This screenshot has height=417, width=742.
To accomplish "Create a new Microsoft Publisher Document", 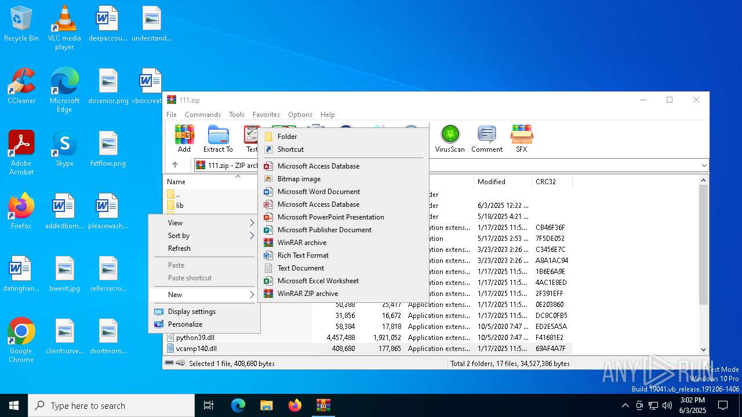I will [343, 230].
